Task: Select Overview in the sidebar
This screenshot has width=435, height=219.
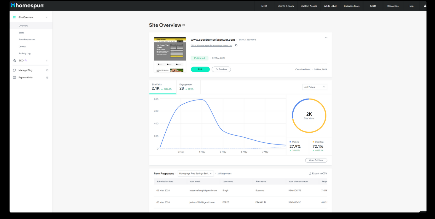Action: pyautogui.click(x=31, y=26)
